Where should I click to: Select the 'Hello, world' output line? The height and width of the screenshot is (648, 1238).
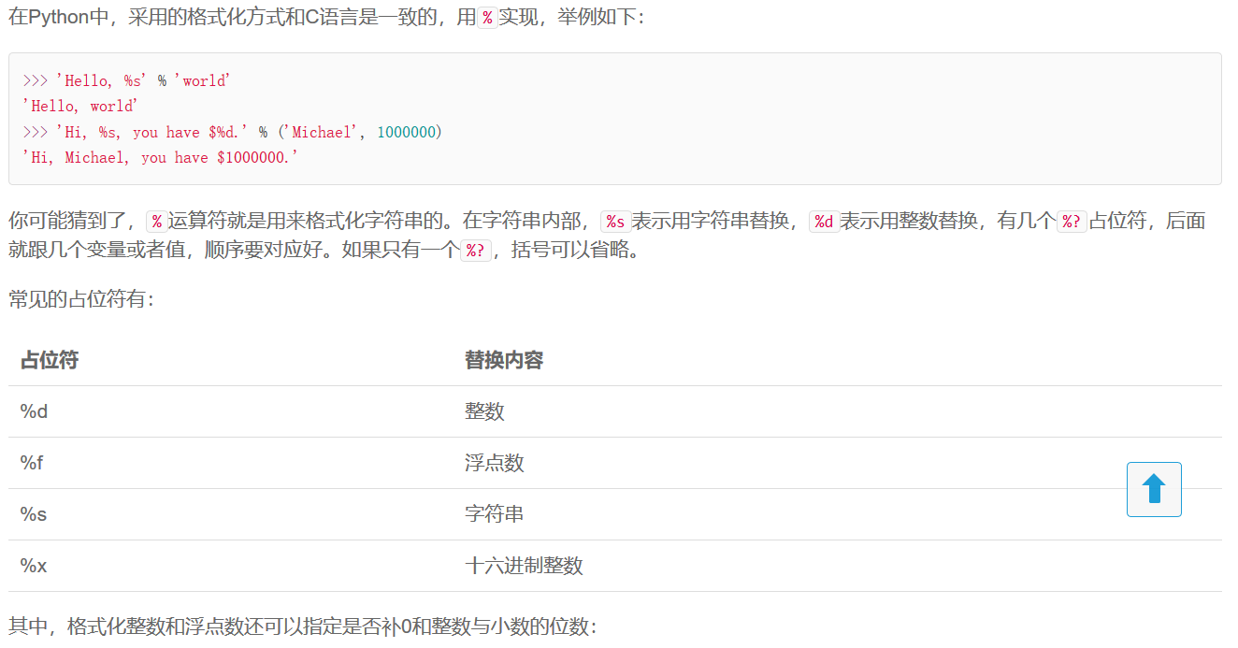click(79, 106)
